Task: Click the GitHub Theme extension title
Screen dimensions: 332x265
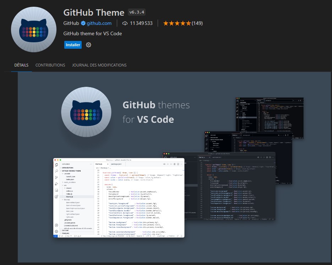Action: point(94,12)
